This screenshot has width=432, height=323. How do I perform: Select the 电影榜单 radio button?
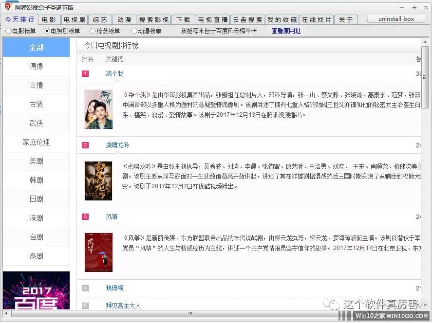tap(20, 31)
